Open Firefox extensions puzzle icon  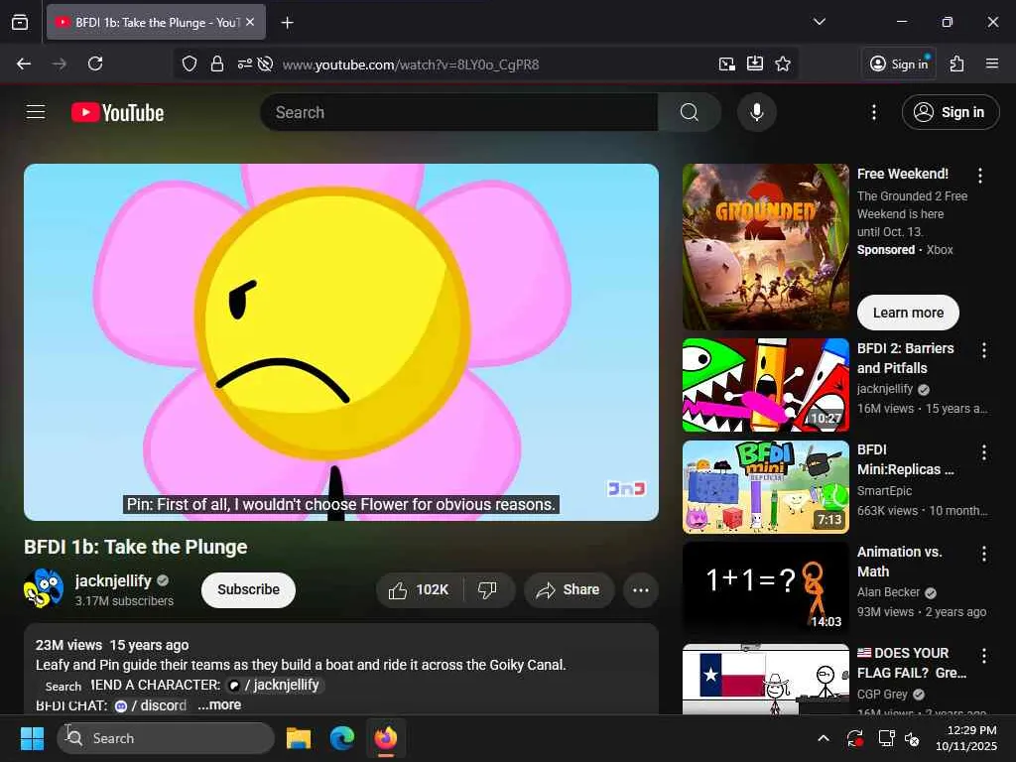pos(957,63)
